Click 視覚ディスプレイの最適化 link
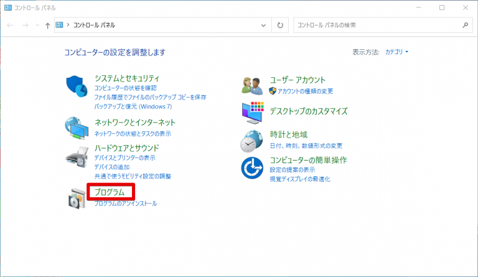 pos(300,179)
